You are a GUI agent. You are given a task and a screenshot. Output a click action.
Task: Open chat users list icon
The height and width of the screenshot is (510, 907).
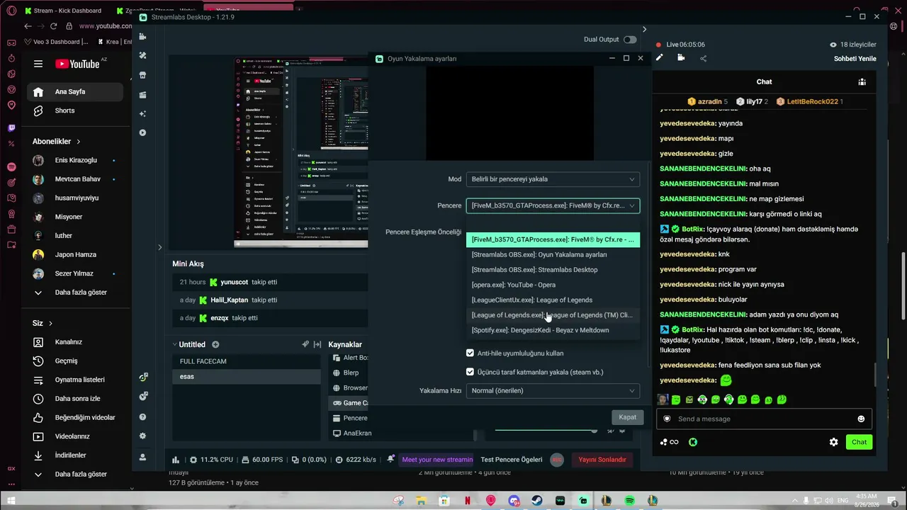point(862,81)
